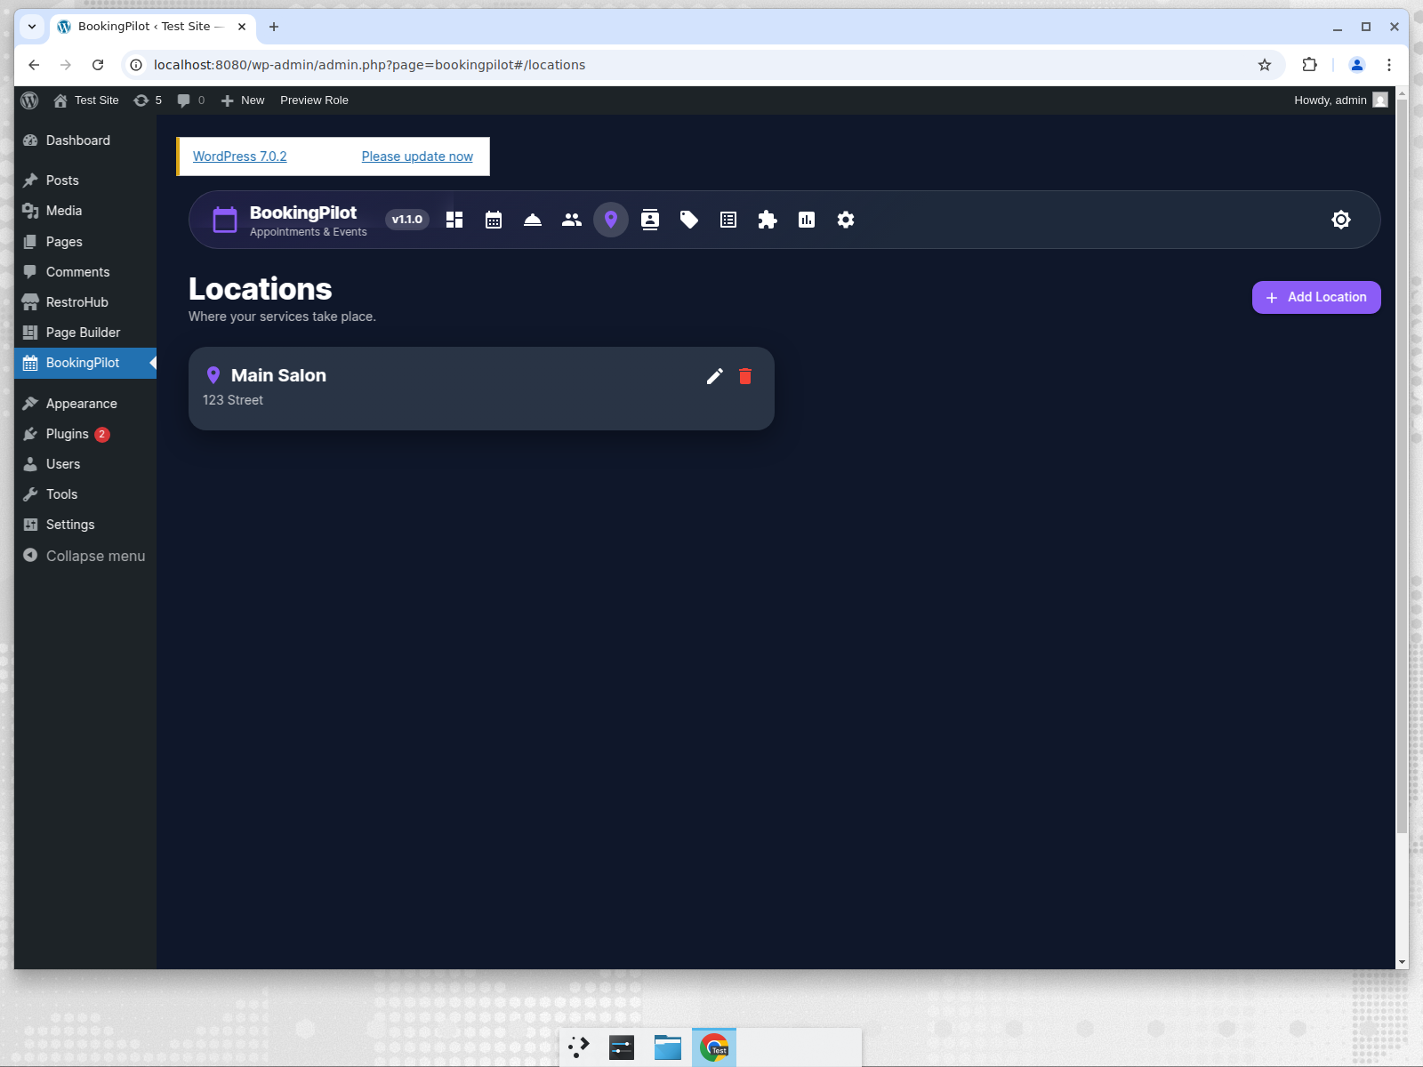Open the tab search dropdown arrow
Image resolution: width=1423 pixels, height=1067 pixels.
32,27
